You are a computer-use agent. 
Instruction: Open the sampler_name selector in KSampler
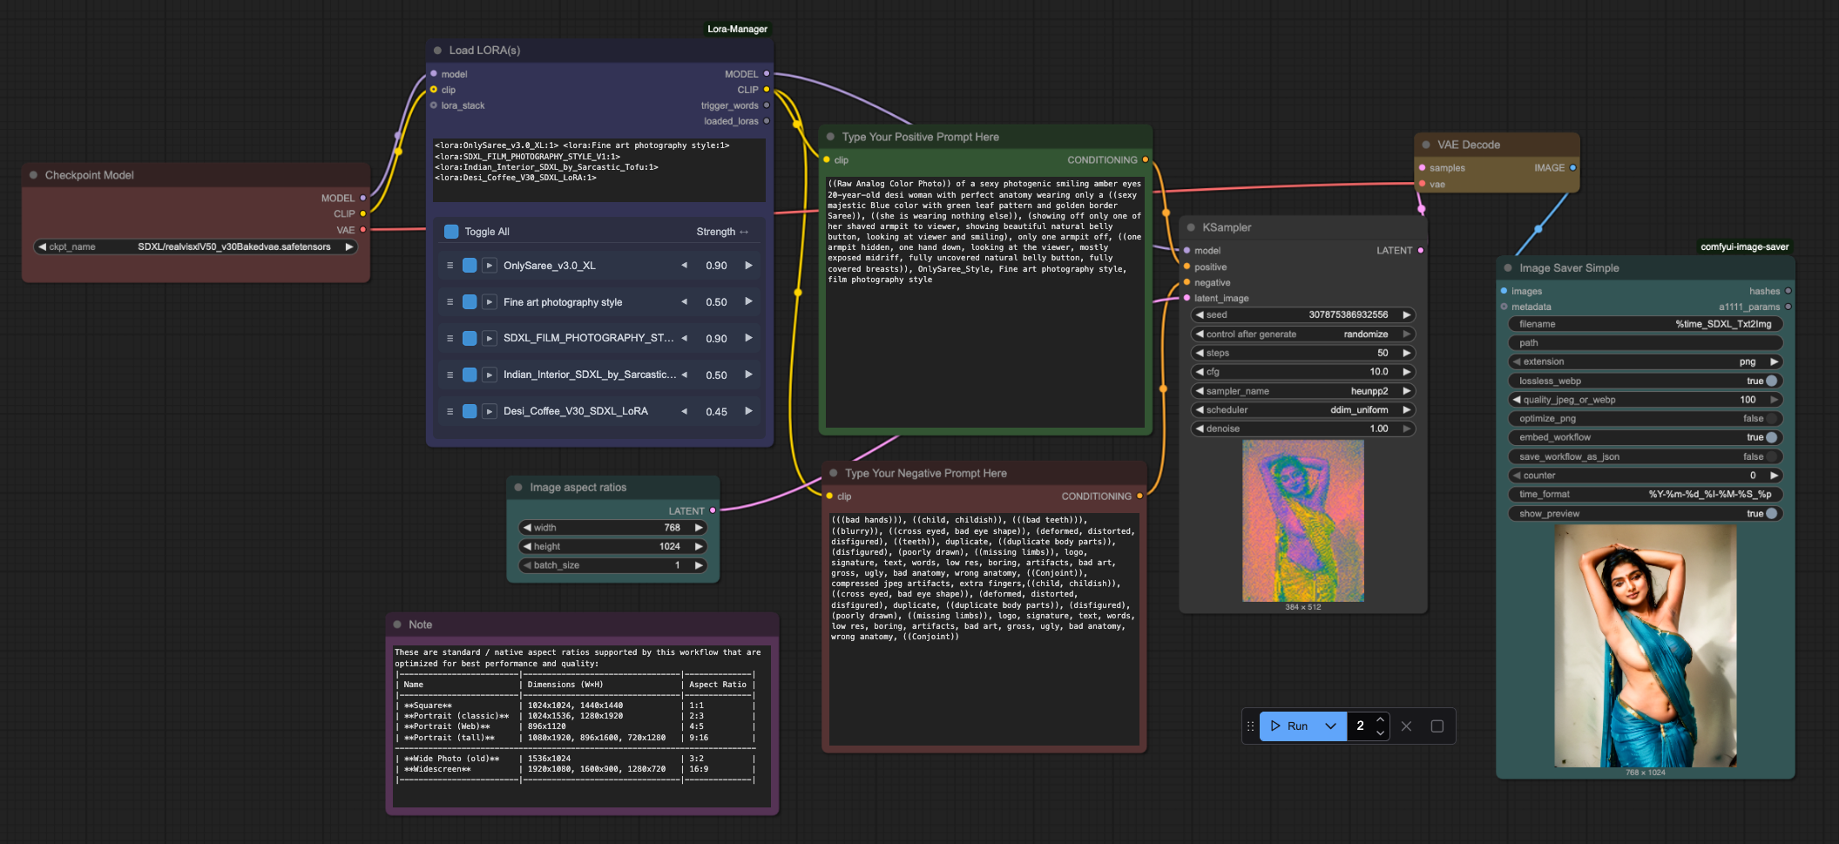tap(1302, 391)
